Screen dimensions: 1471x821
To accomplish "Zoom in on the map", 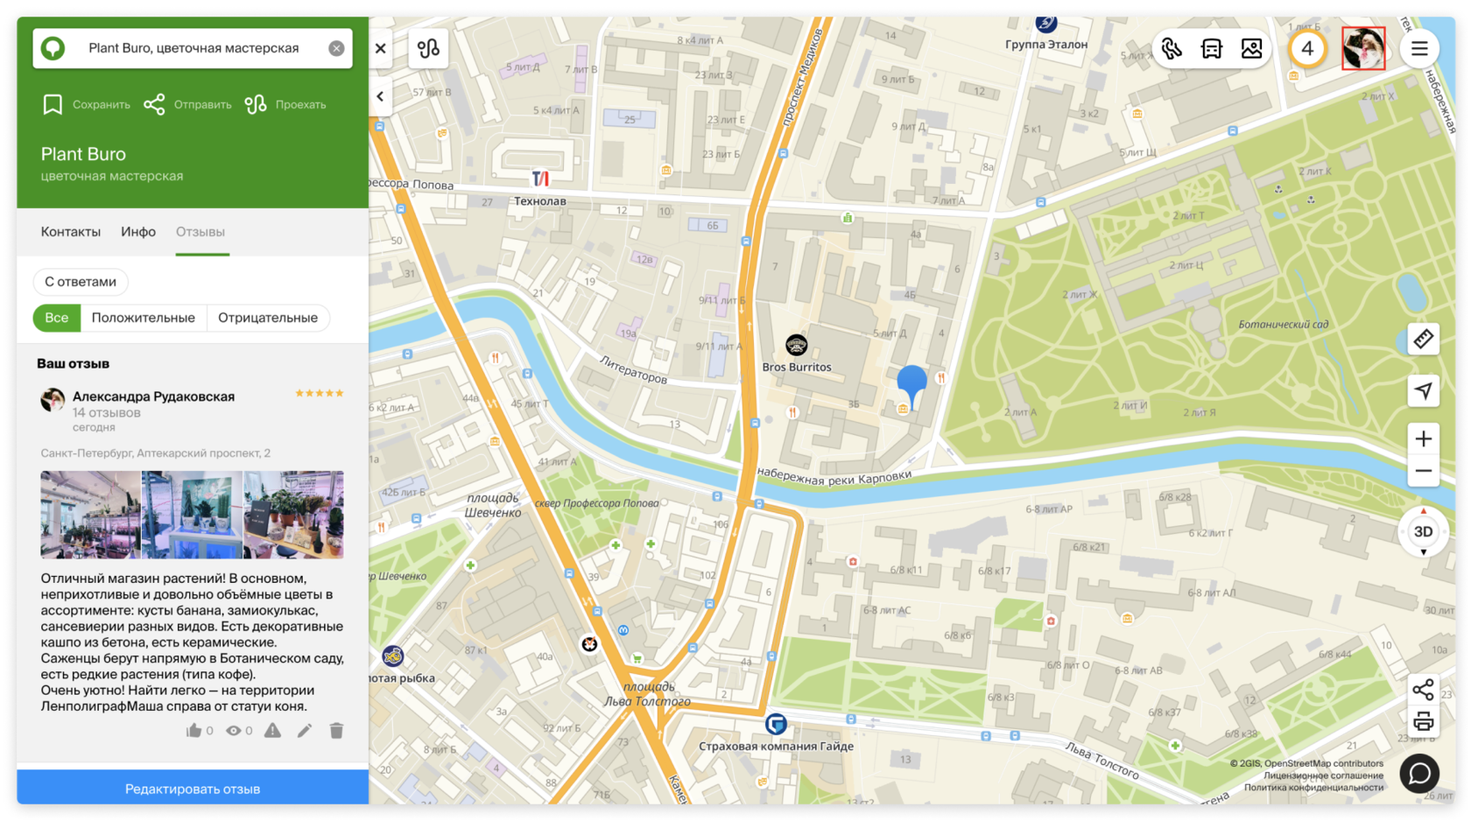I will 1423,439.
